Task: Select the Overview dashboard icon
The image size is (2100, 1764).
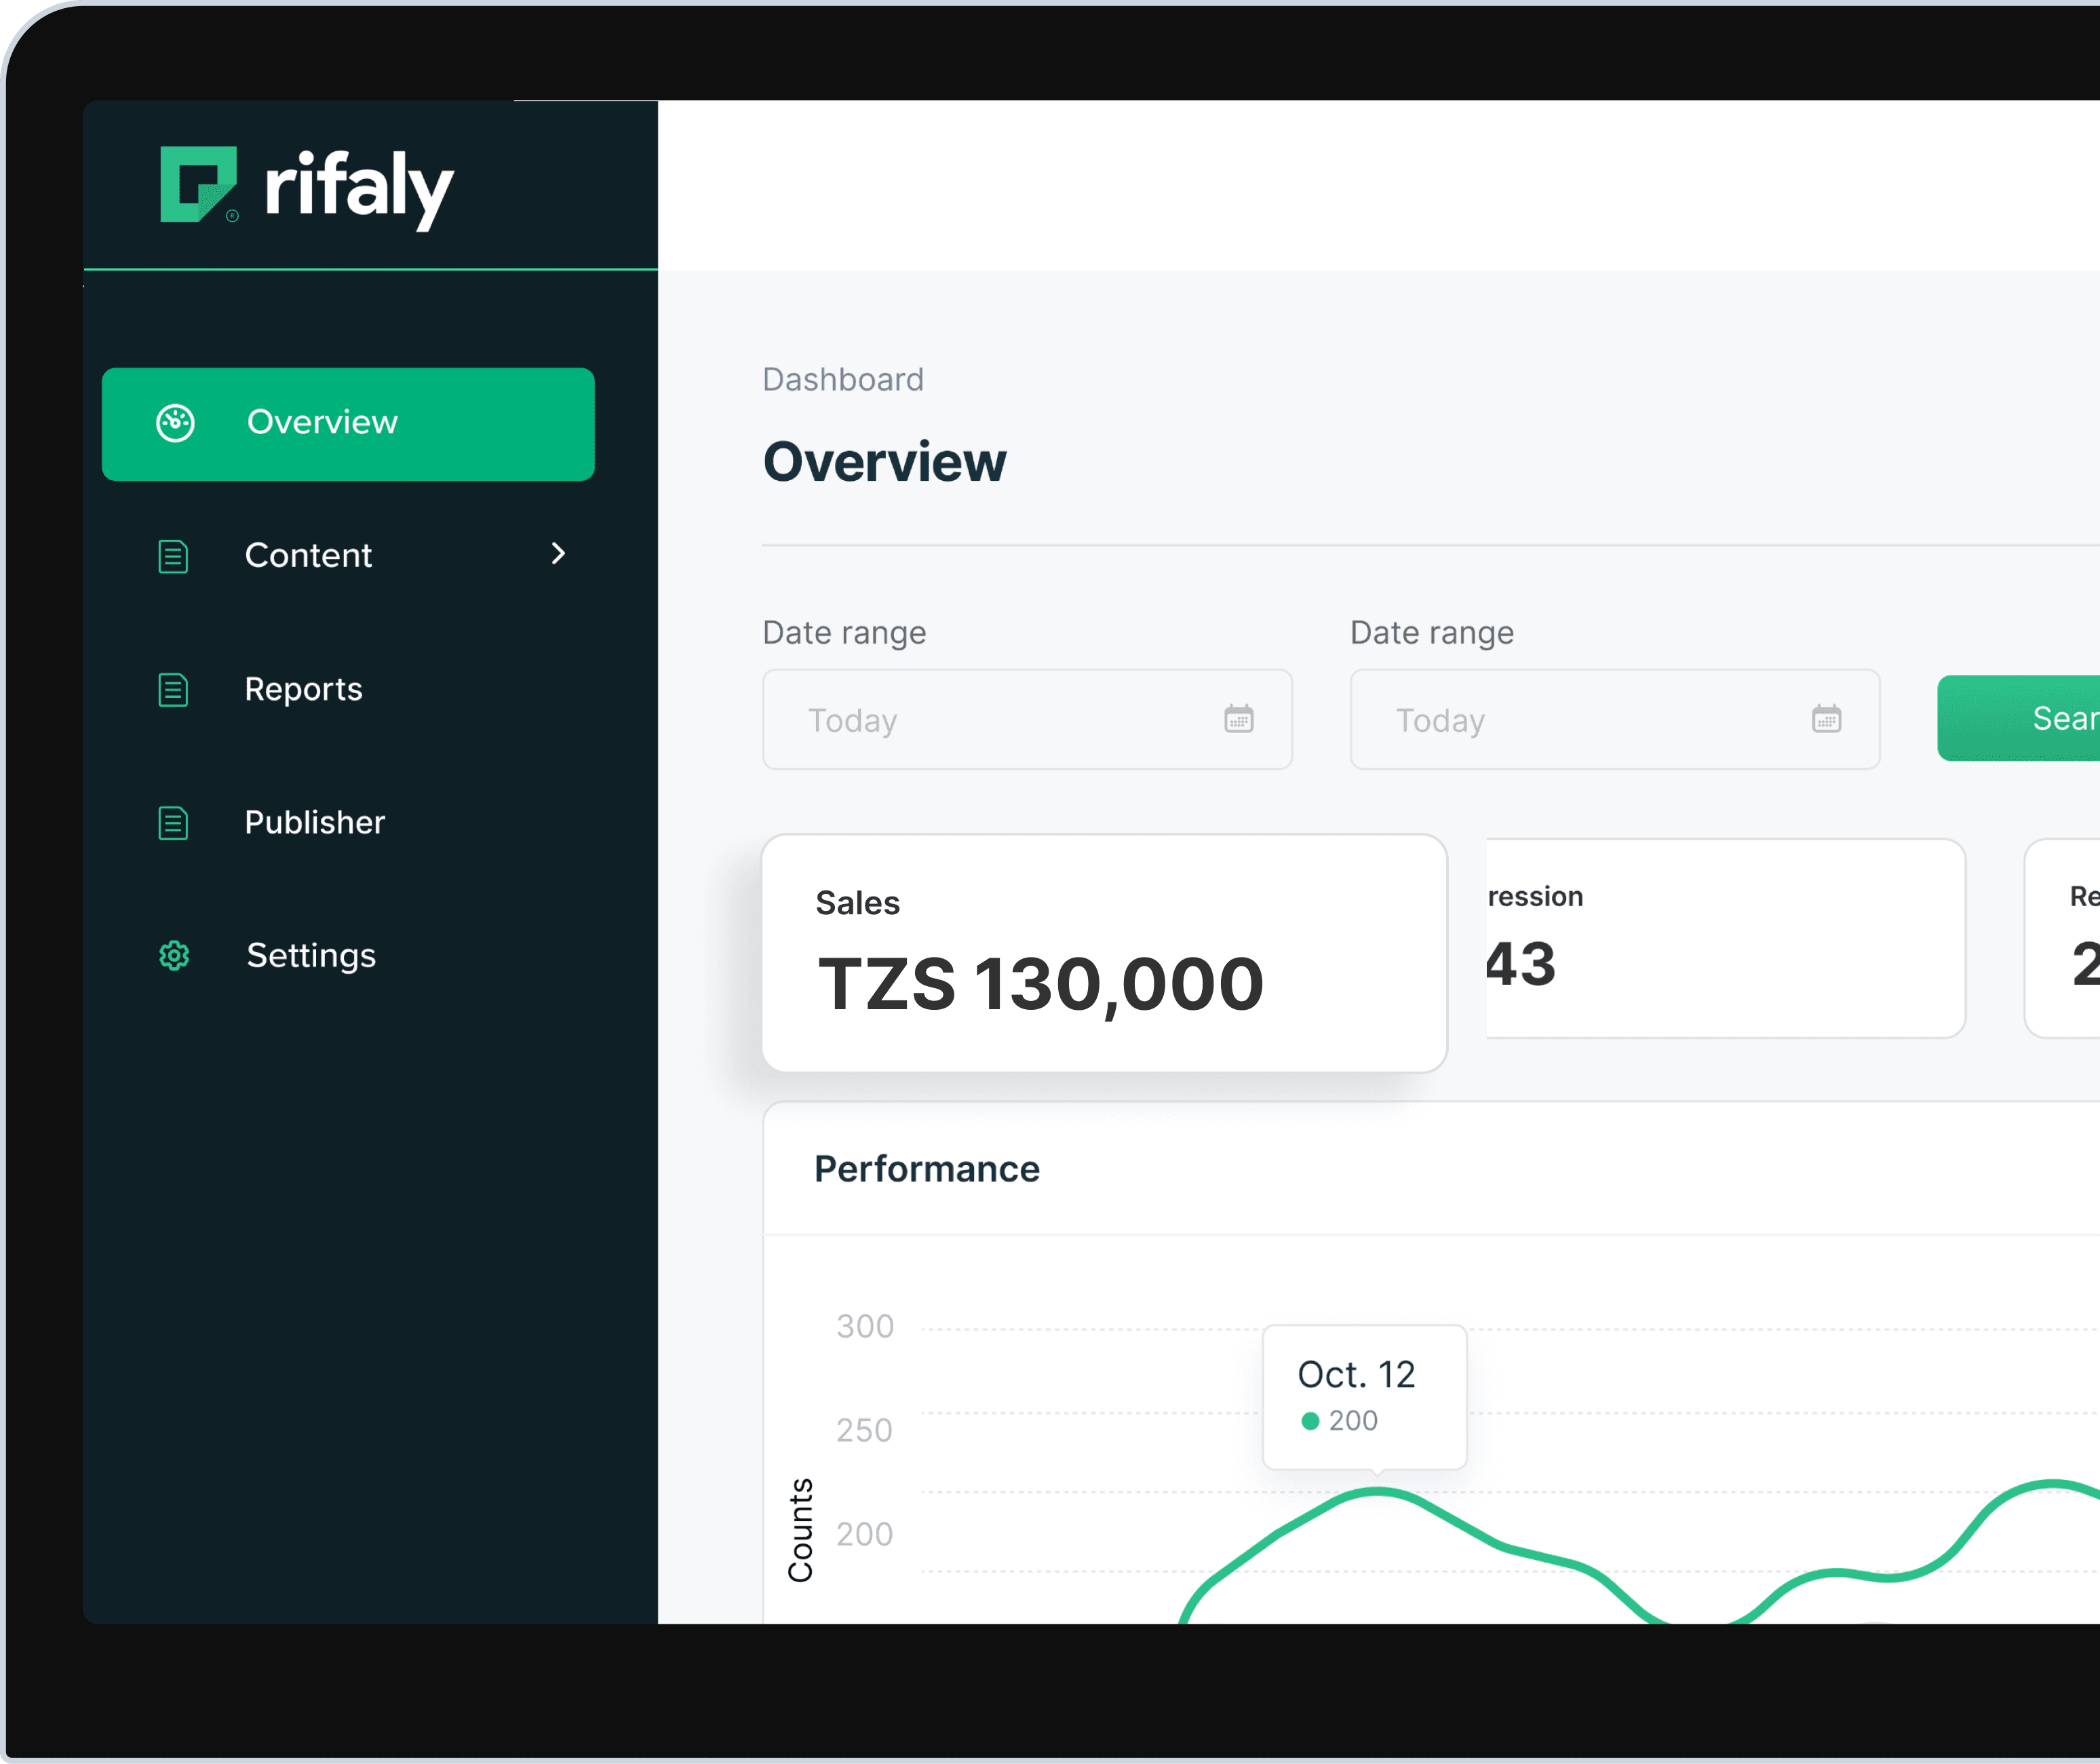Action: [175, 423]
